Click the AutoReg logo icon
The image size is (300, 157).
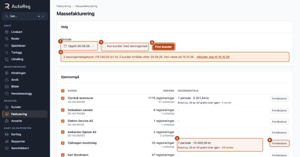pyautogui.click(x=7, y=6)
